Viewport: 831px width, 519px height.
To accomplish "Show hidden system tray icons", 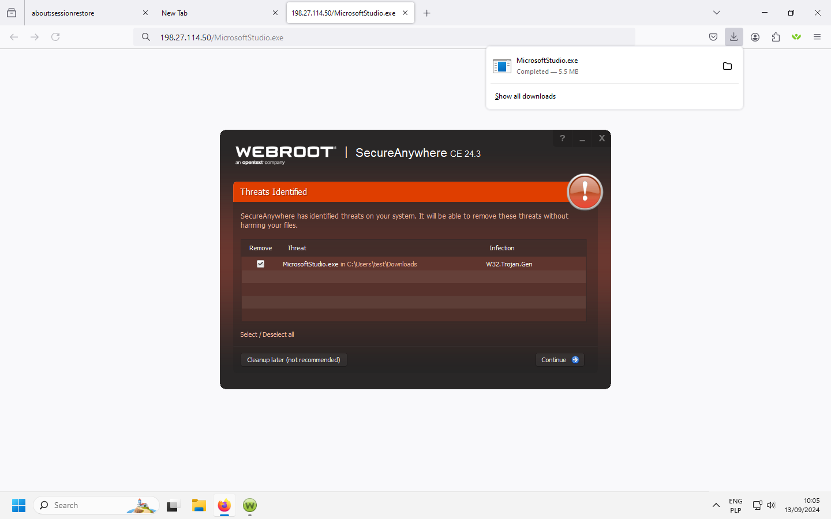I will click(716, 506).
